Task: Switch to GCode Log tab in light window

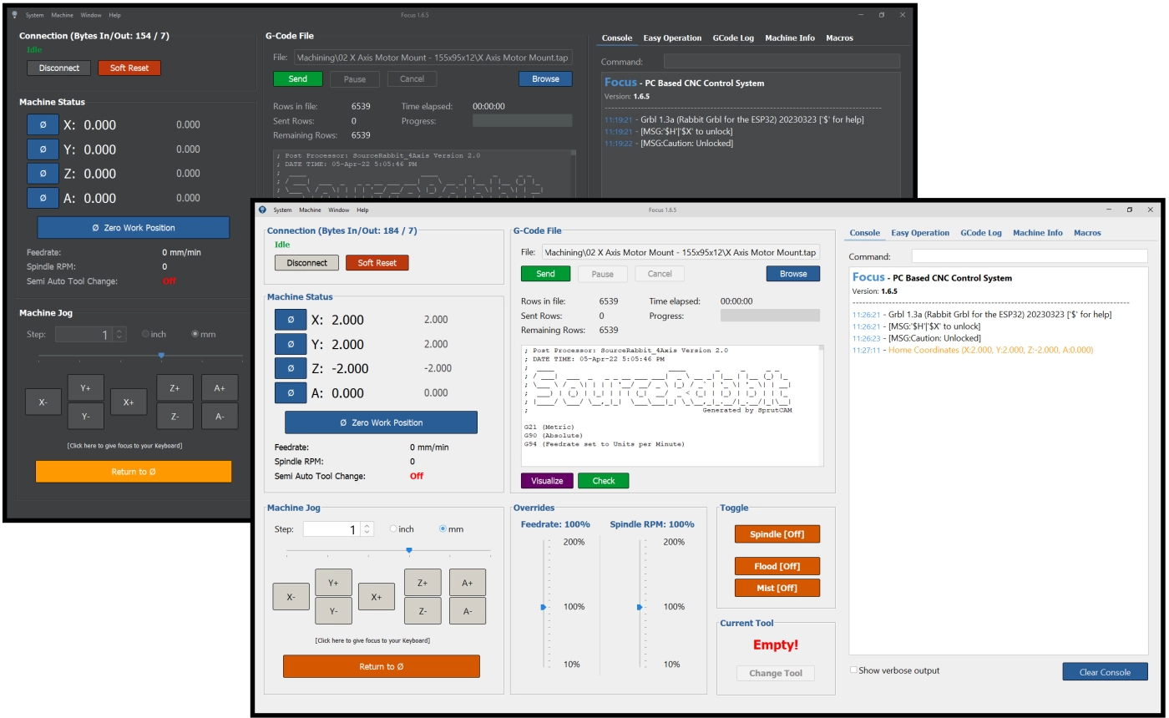Action: (981, 233)
